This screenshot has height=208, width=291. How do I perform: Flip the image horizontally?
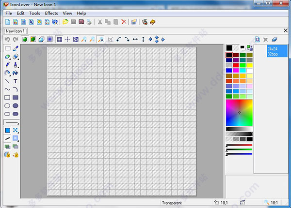(x=135, y=39)
